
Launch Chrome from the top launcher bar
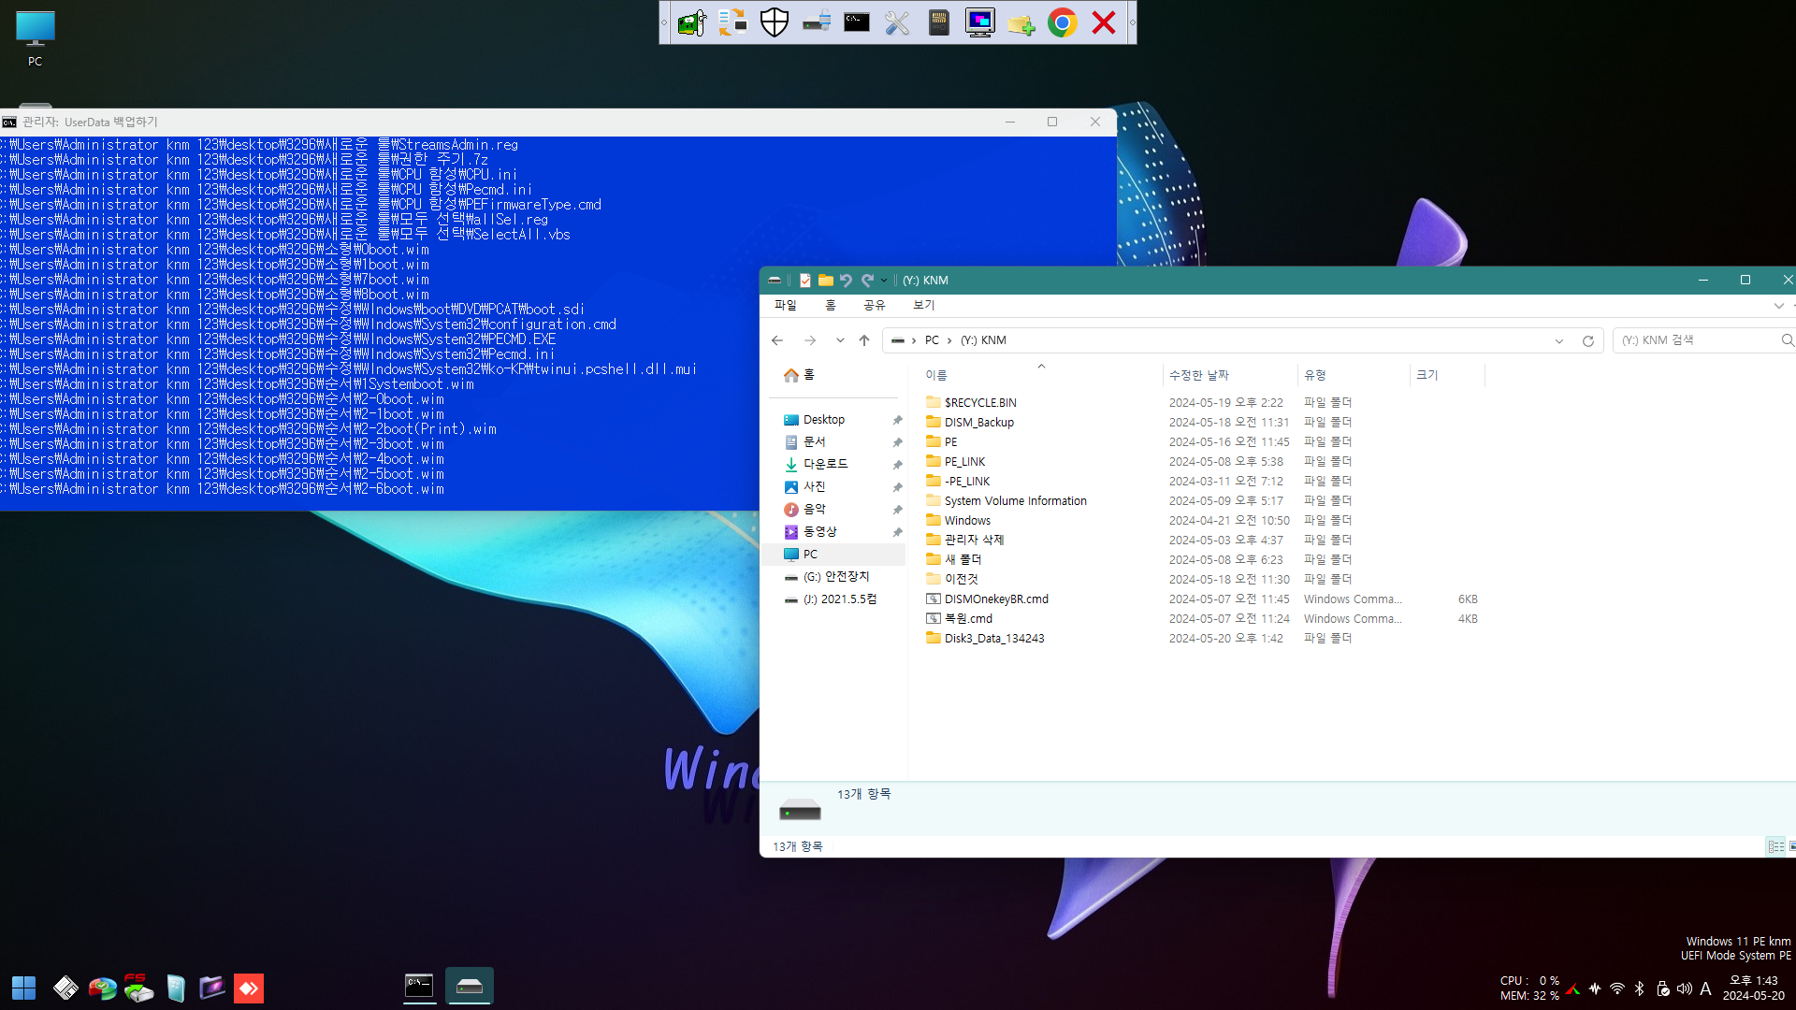point(1063,22)
